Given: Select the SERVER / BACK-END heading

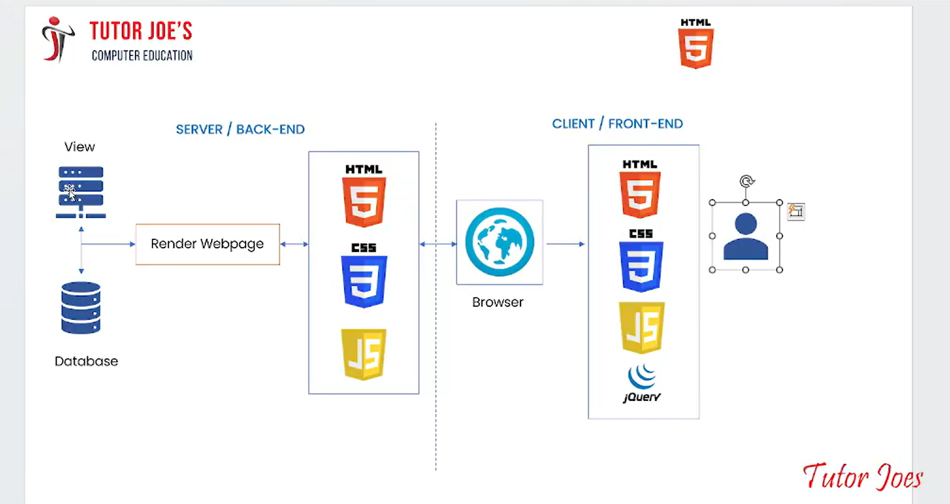Looking at the screenshot, I should tap(240, 129).
